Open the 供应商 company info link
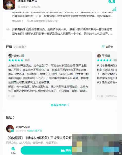Viewport: 122px width, 155px height. [42, 21]
